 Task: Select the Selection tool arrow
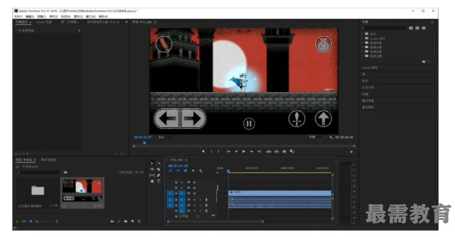[152, 163]
